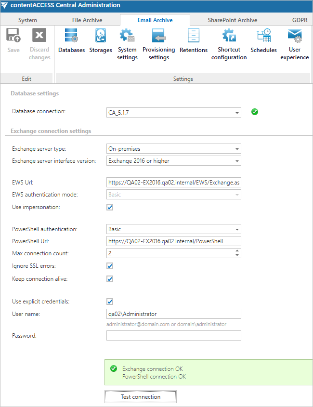Increase Max connection count with up arrow
The height and width of the screenshot is (407, 313).
(237, 251)
